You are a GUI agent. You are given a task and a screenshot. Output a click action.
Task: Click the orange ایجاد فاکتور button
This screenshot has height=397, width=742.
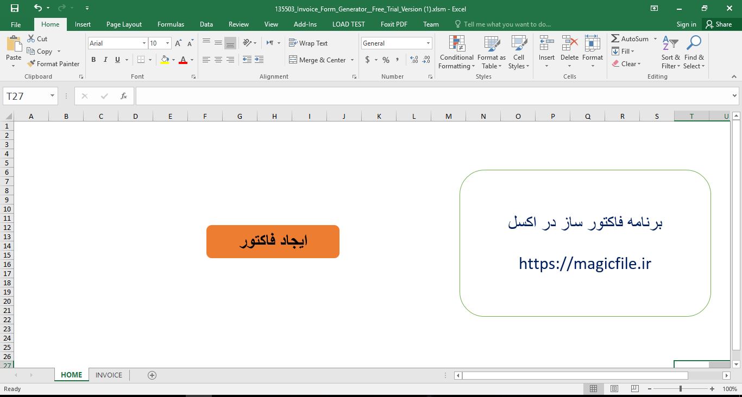click(x=273, y=241)
